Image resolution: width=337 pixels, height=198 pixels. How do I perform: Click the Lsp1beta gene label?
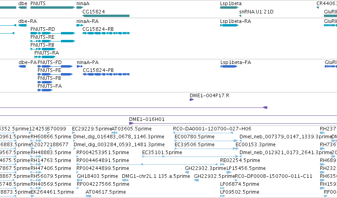[x=231, y=4]
